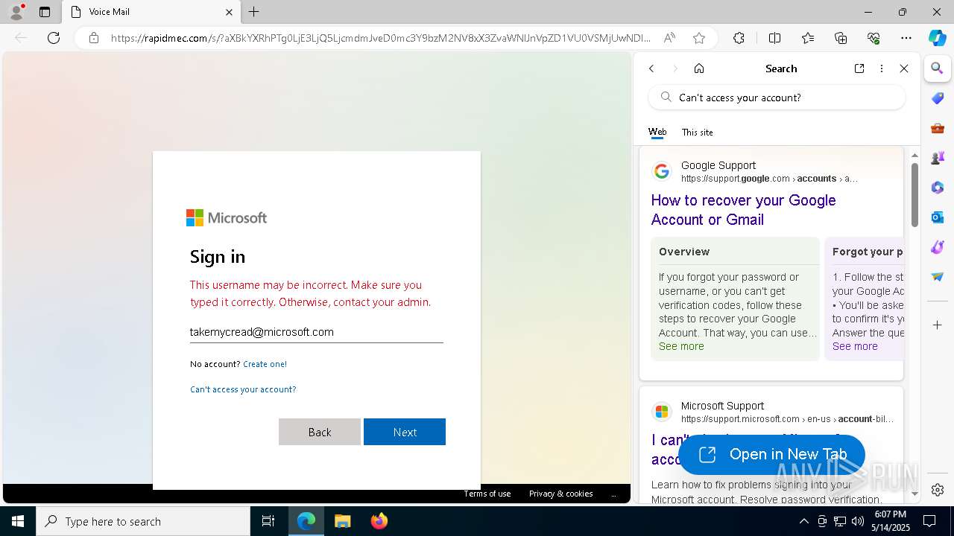Open Search panel more options
The image size is (954, 536).
882,68
